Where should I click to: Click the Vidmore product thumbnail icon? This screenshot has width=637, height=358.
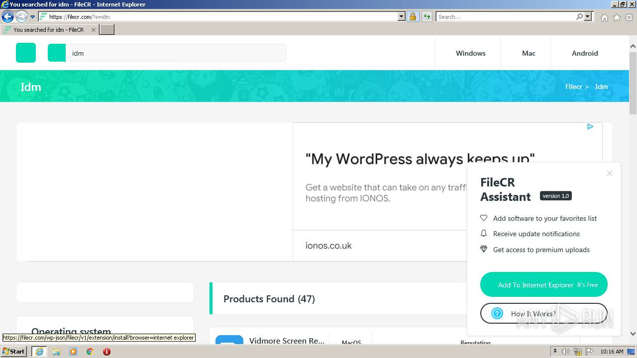click(229, 340)
